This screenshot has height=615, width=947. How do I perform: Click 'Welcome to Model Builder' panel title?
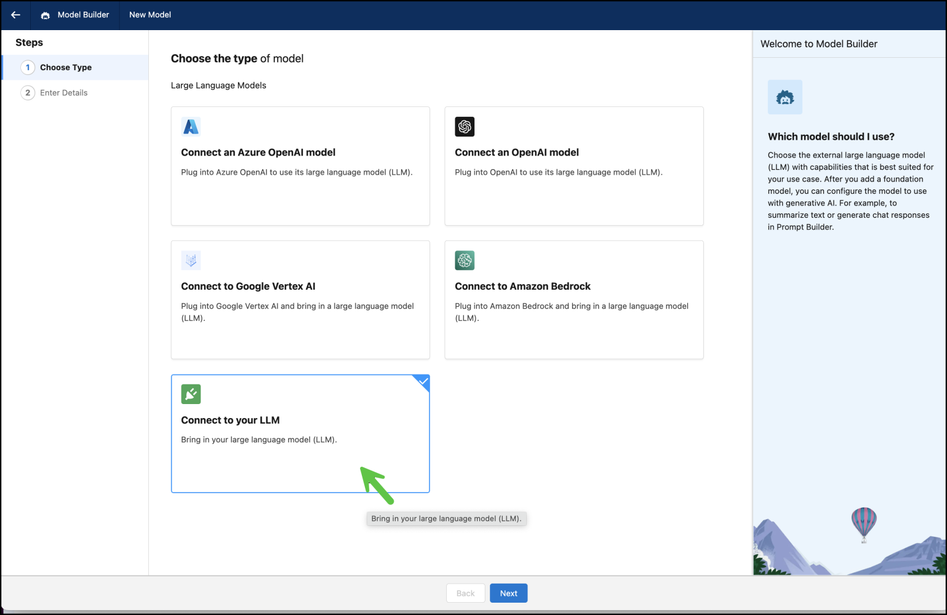(x=818, y=44)
